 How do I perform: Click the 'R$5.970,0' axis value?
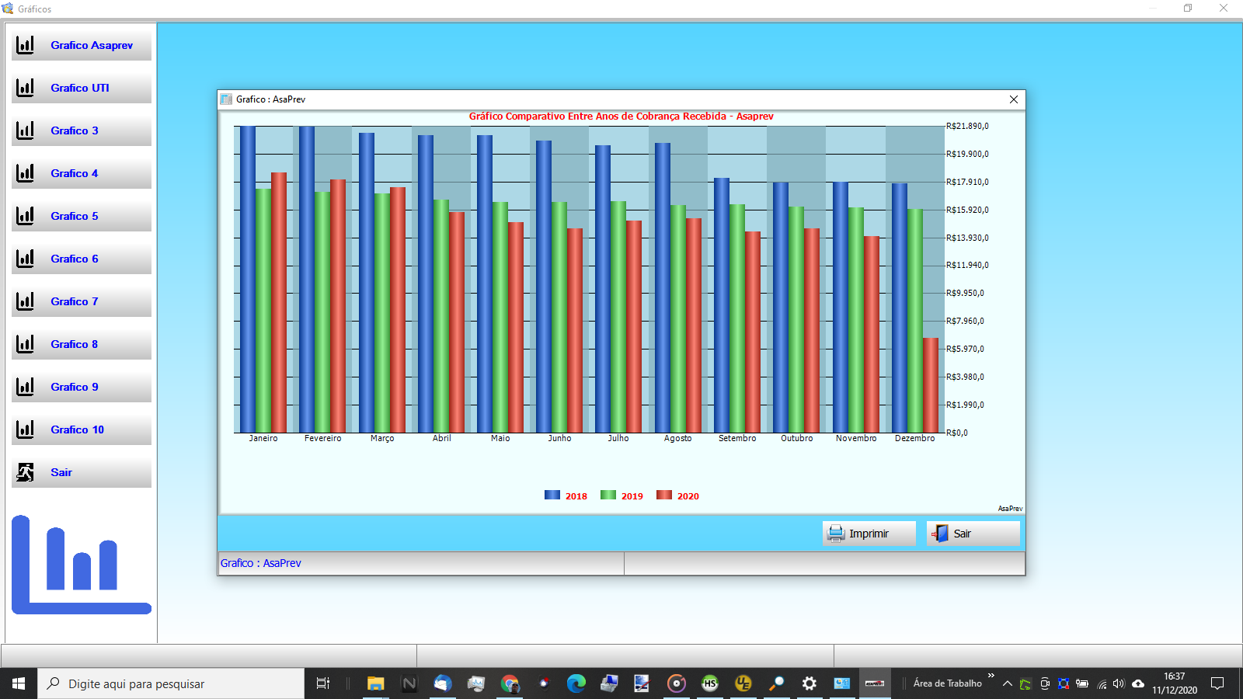click(x=965, y=349)
